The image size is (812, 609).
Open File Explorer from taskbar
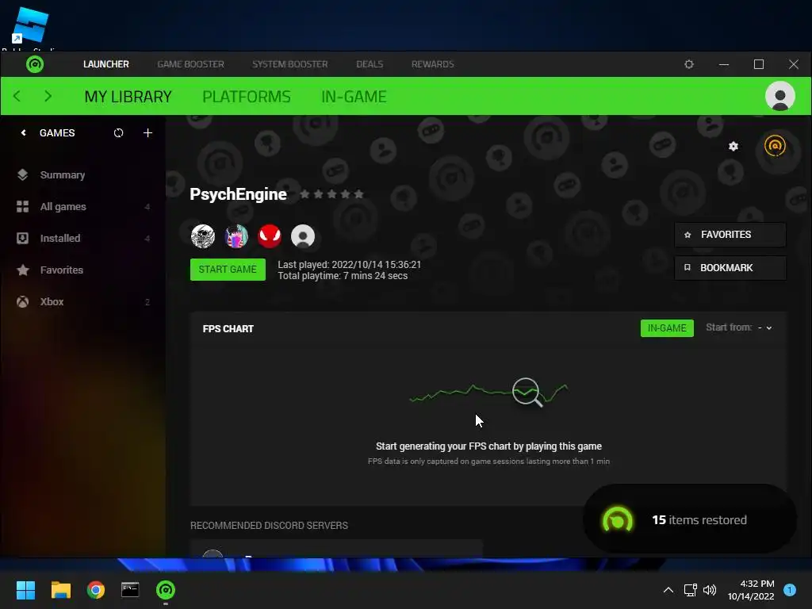point(60,590)
